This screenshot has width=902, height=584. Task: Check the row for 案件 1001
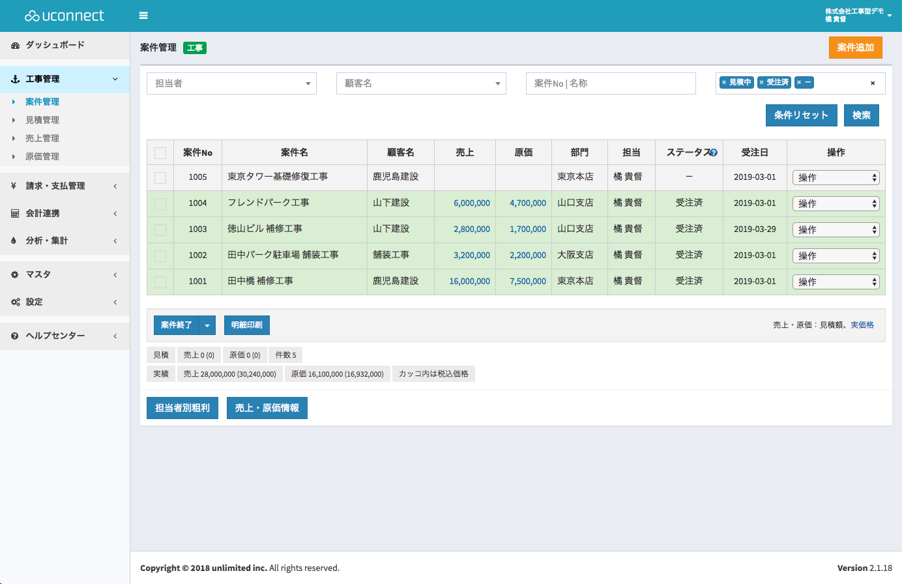(160, 282)
